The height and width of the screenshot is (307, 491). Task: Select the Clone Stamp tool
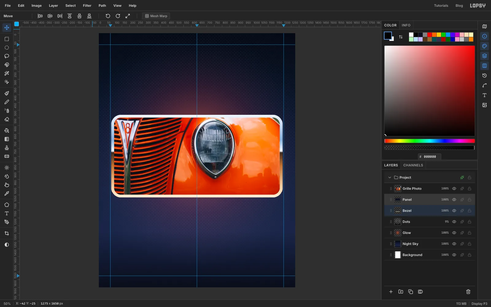7,148
